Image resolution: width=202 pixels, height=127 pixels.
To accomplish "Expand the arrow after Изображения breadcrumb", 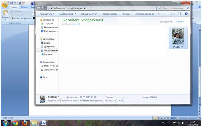I will click(x=84, y=8).
